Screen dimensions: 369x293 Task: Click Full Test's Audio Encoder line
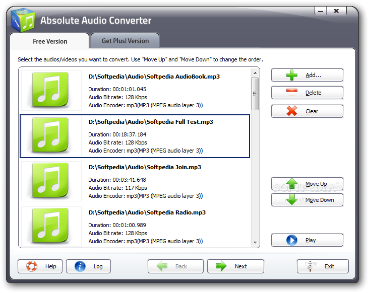(146, 151)
